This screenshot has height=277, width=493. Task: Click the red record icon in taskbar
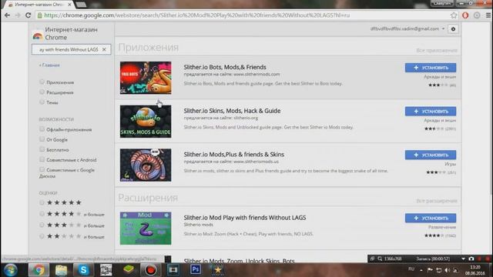pyautogui.click(x=151, y=270)
